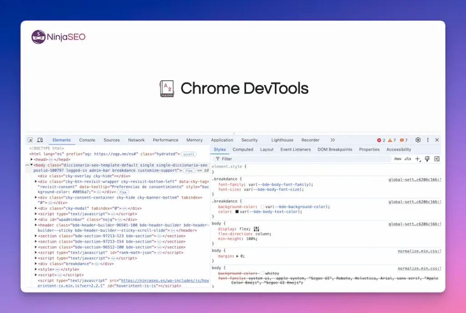The width and height of the screenshot is (466, 313).
Task: Click the white background-color swatch
Action: (x=263, y=273)
